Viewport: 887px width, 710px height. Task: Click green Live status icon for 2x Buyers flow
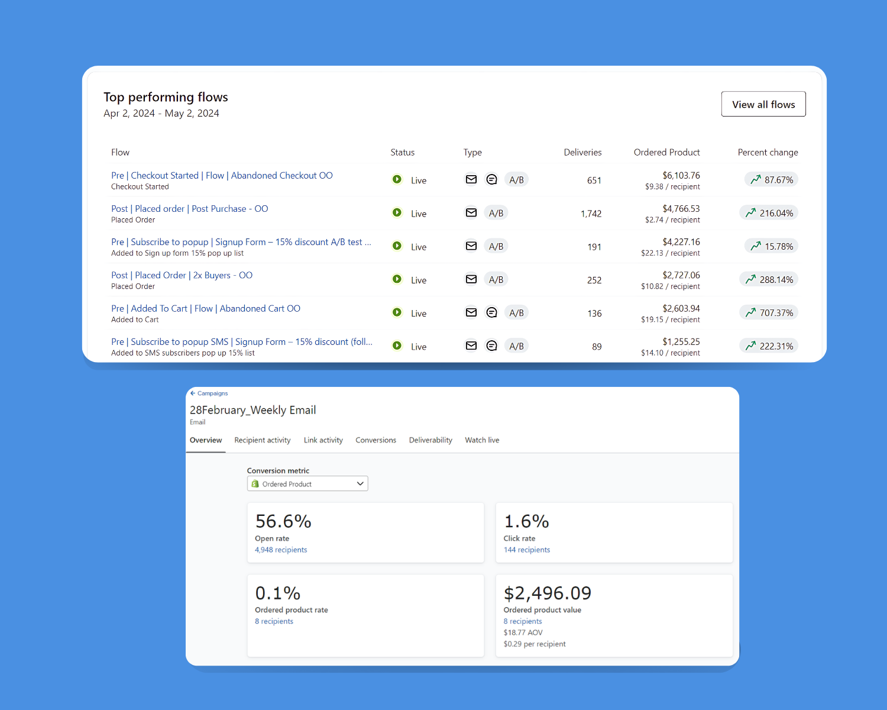[397, 279]
